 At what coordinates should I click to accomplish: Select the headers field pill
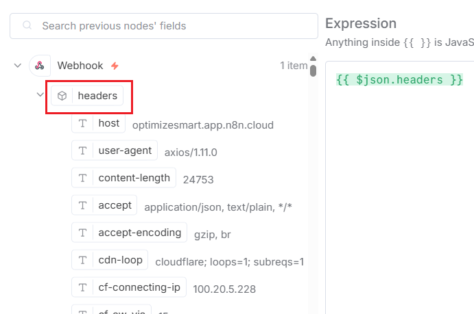click(x=97, y=96)
